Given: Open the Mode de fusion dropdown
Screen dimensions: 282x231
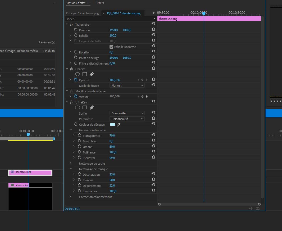Looking at the screenshot, I should (127, 85).
